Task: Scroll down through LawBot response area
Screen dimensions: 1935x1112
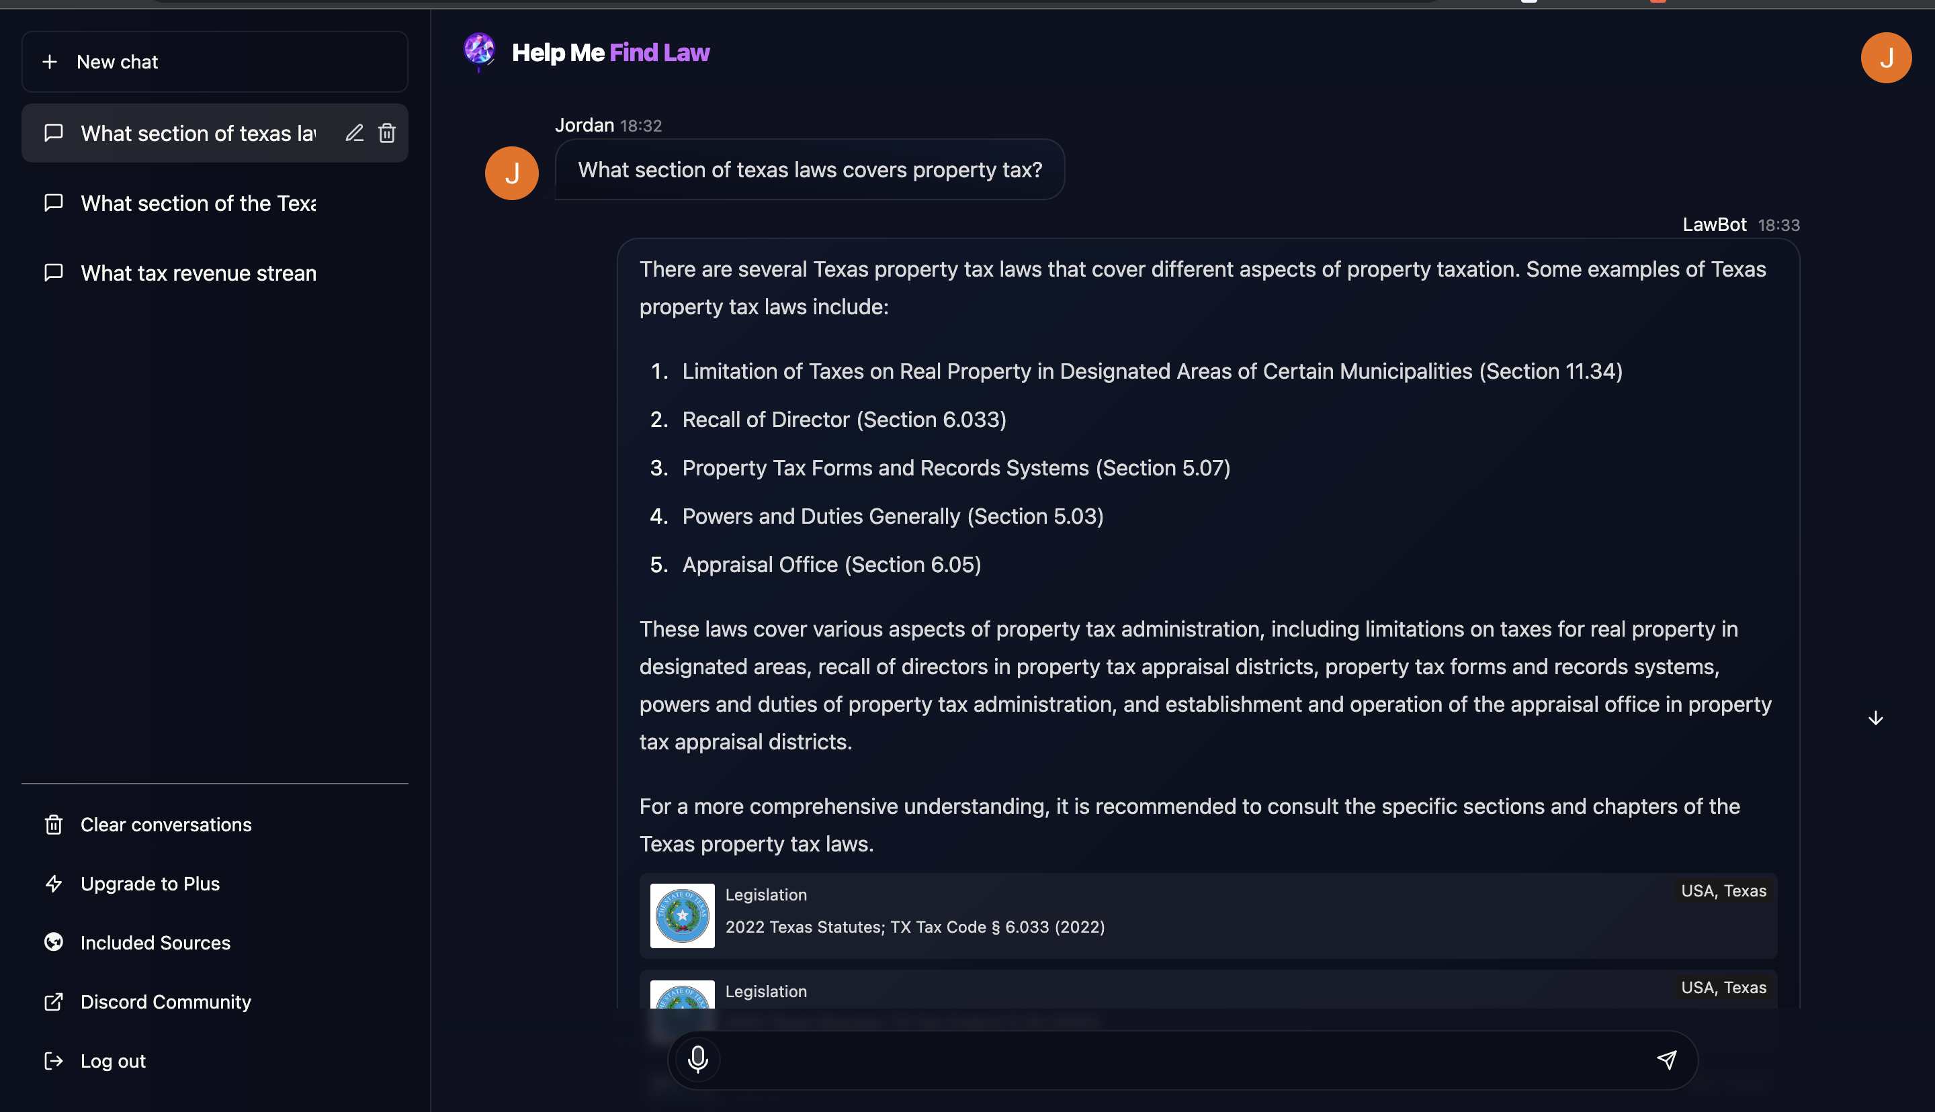Action: tap(1875, 717)
